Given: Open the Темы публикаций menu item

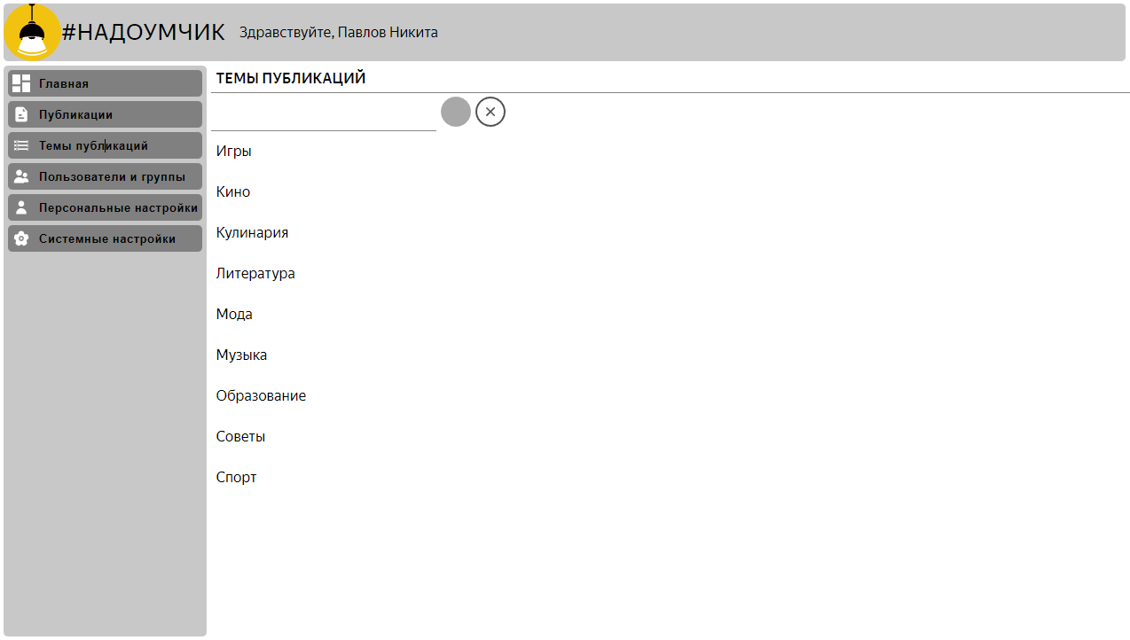Looking at the screenshot, I should tap(106, 145).
